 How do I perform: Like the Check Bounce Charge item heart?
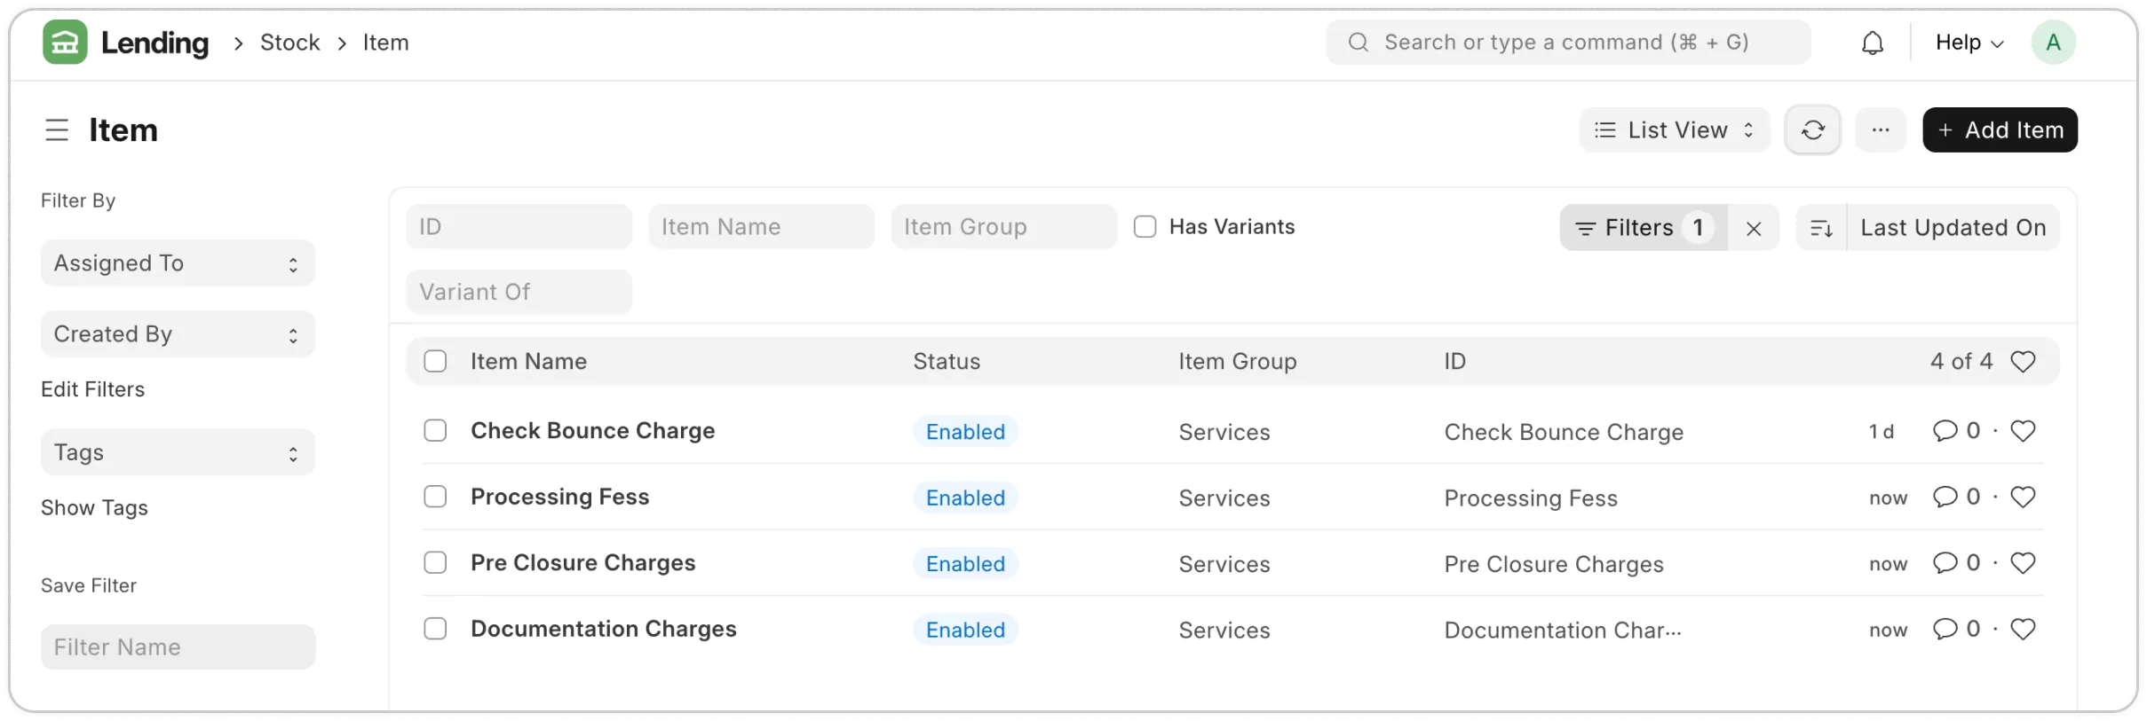click(2023, 431)
